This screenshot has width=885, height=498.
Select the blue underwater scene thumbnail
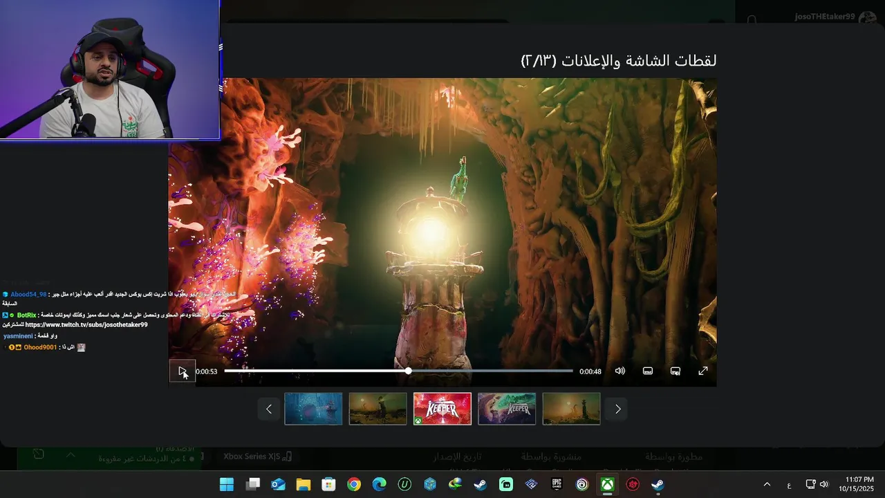(313, 409)
